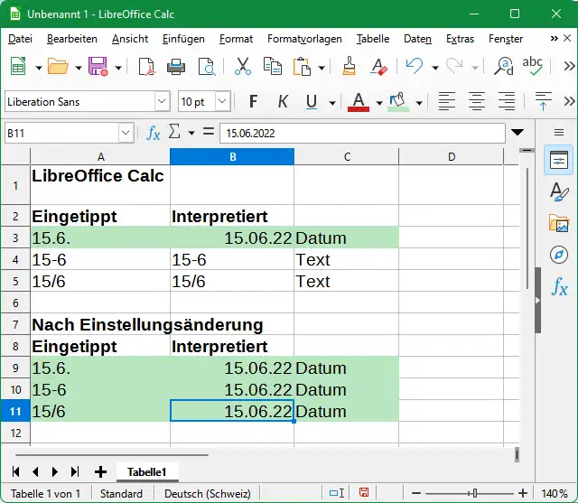The width and height of the screenshot is (578, 503).
Task: Click the Save document icon
Action: [x=97, y=67]
